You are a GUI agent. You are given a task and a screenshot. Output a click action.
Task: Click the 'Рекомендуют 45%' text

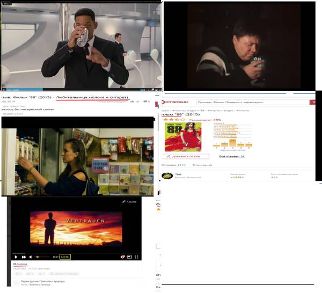tap(205, 120)
